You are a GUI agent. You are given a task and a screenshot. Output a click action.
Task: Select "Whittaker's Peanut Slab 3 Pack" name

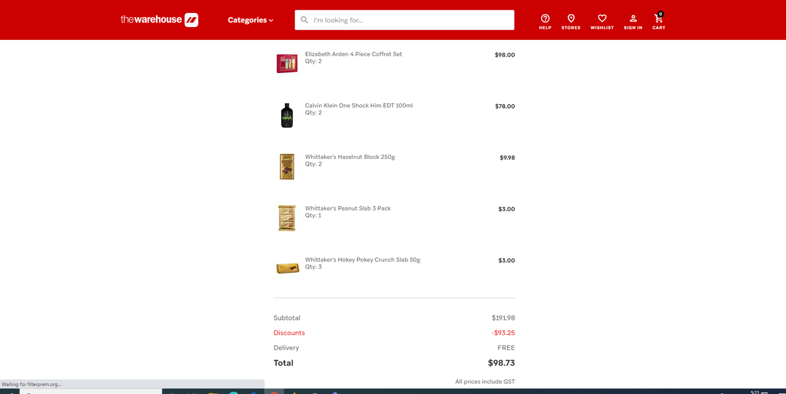coord(348,209)
